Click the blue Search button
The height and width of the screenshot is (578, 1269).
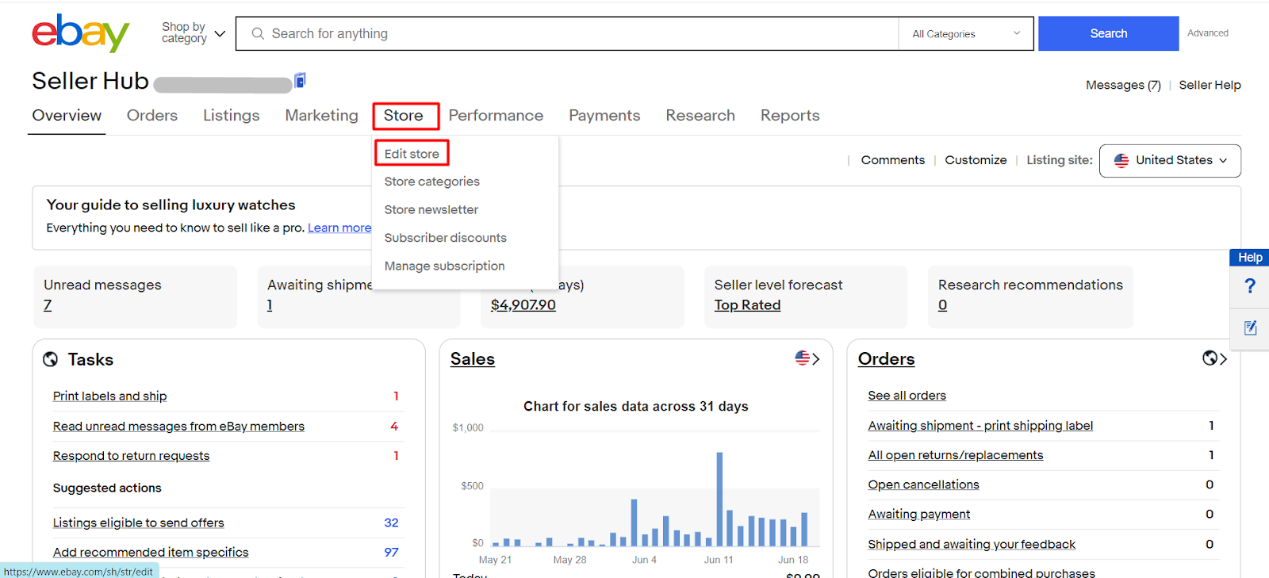pos(1109,33)
